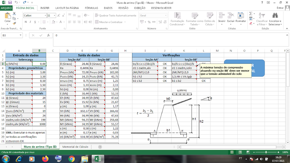Open the Memorial de Cálculo sheet
The height and width of the screenshot is (163, 290).
click(75, 147)
